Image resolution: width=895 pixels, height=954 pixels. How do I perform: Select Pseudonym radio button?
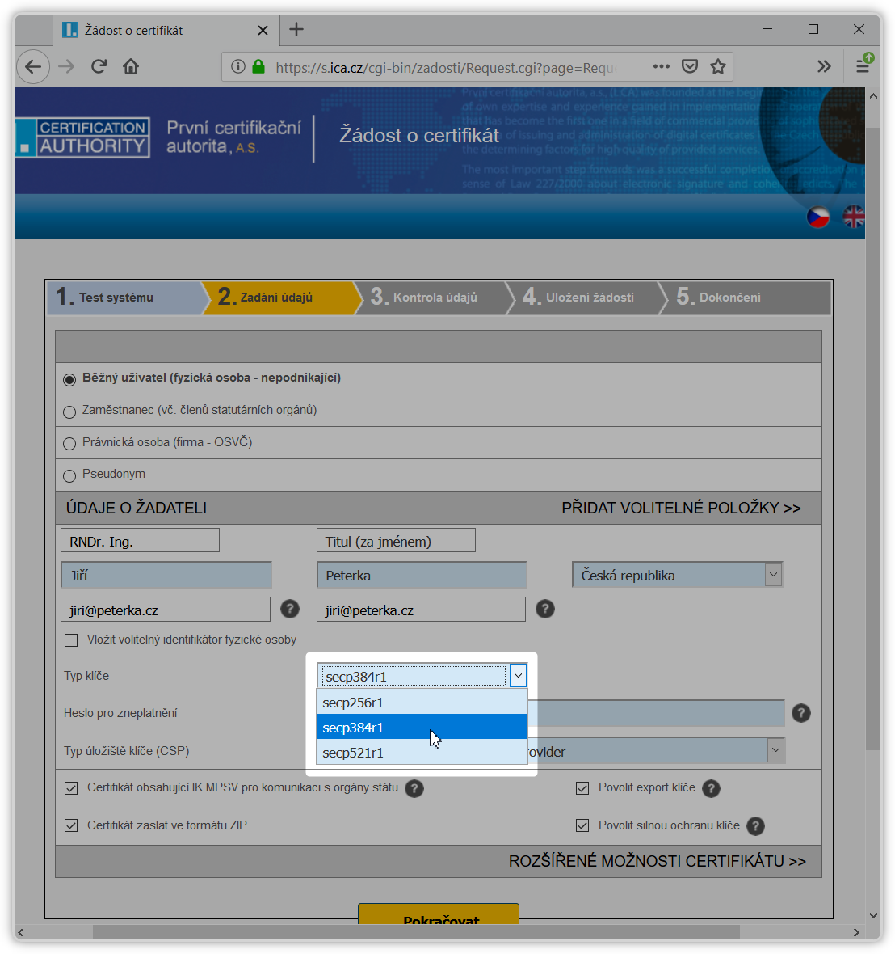click(69, 475)
